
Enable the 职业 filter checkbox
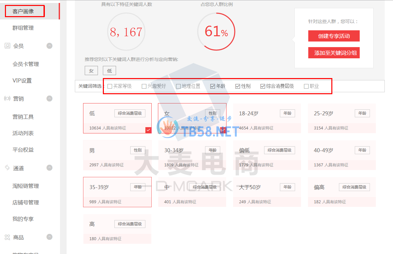pyautogui.click(x=306, y=86)
